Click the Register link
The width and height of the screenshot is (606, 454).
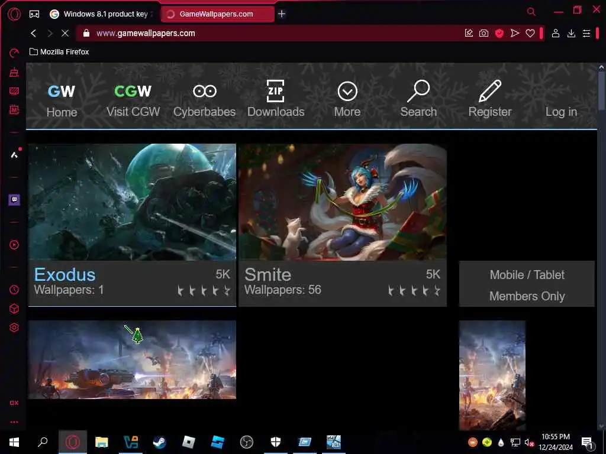click(490, 99)
